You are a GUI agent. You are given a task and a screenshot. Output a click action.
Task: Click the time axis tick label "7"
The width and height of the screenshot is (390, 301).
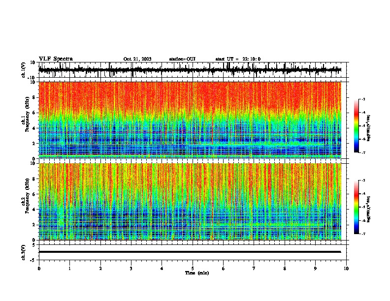coord(254,269)
